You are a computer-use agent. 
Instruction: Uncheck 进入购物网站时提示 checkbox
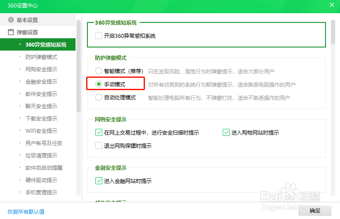(x=226, y=132)
